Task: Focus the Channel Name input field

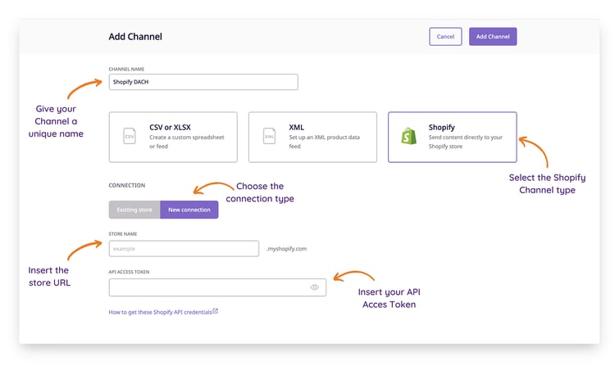Action: click(203, 82)
